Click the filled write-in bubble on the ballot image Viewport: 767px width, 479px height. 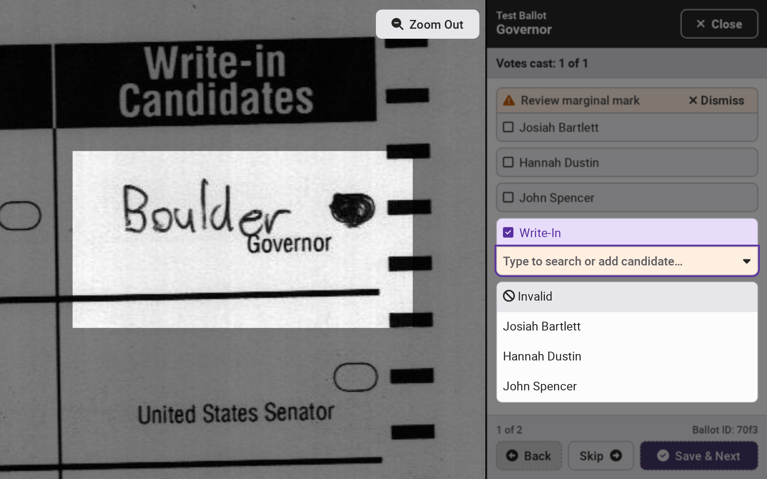352,209
